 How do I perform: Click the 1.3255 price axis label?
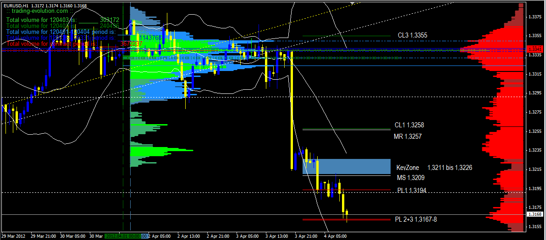tap(535, 131)
